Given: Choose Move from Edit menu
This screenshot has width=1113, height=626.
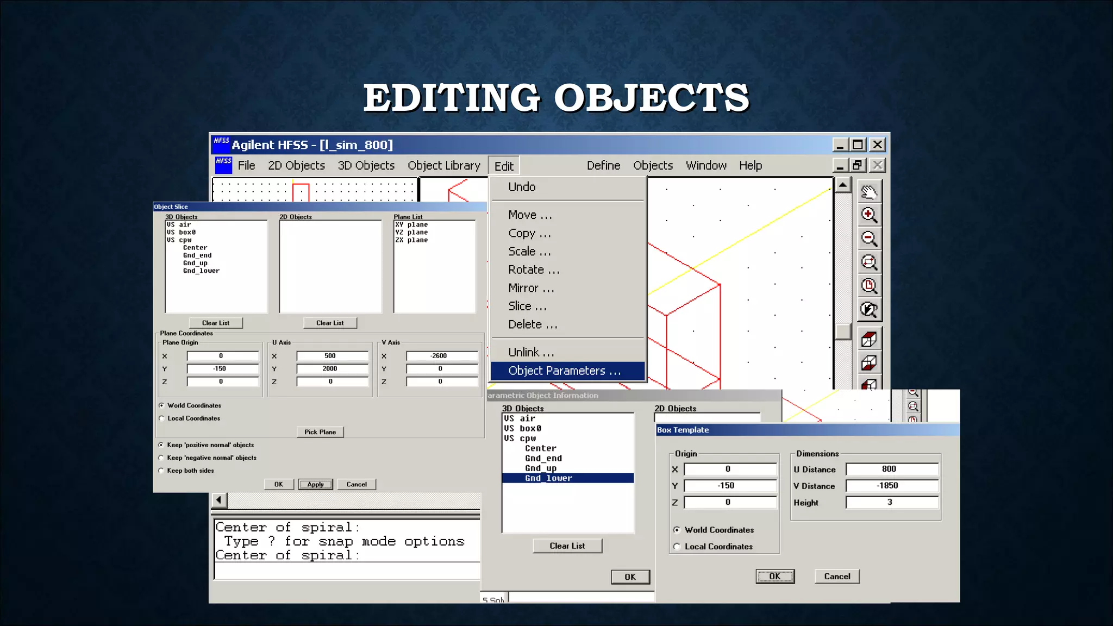Looking at the screenshot, I should [568, 215].
